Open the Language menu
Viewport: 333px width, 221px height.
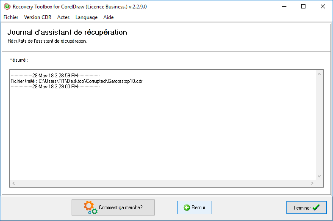pos(86,17)
